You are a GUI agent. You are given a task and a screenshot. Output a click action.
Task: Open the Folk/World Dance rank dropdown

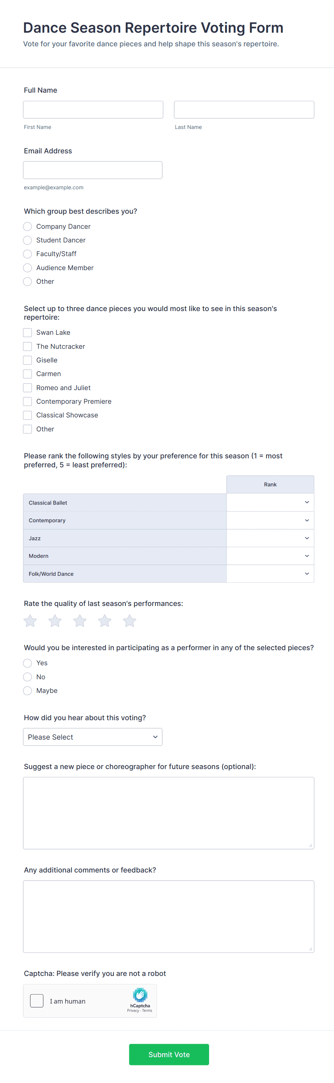270,574
